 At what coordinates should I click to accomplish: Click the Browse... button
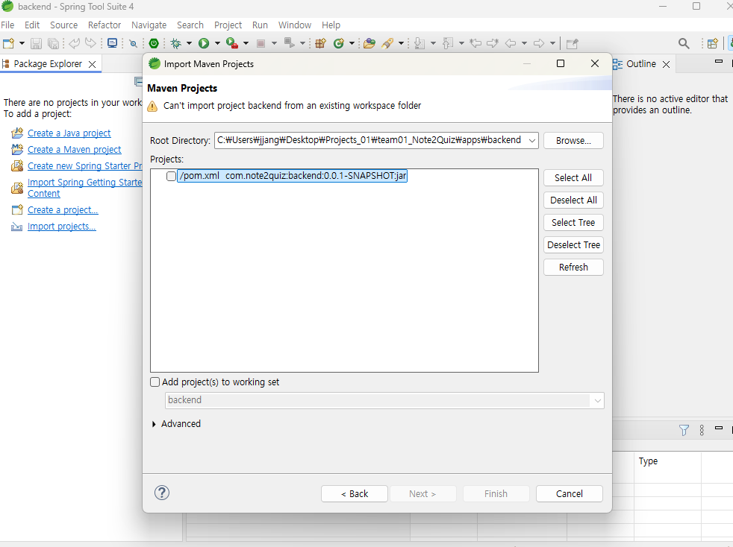click(573, 141)
